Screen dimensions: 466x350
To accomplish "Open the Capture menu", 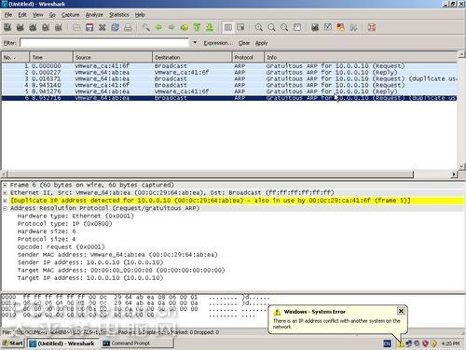I will point(70,15).
